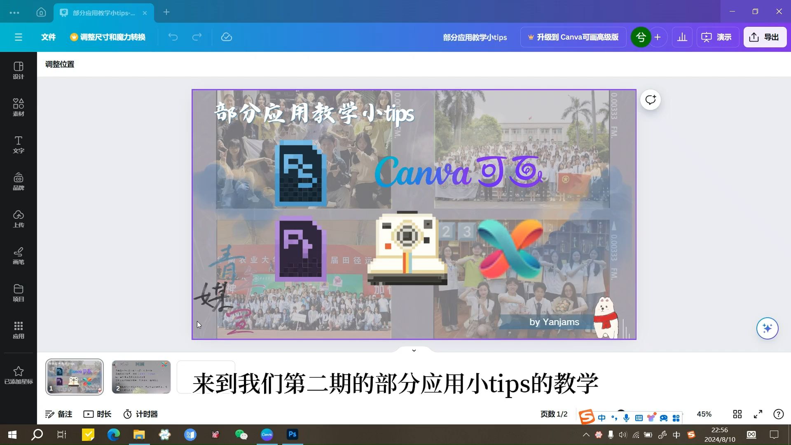The image size is (791, 445).
Task: Select the 文字 text tool
Action: 18,145
